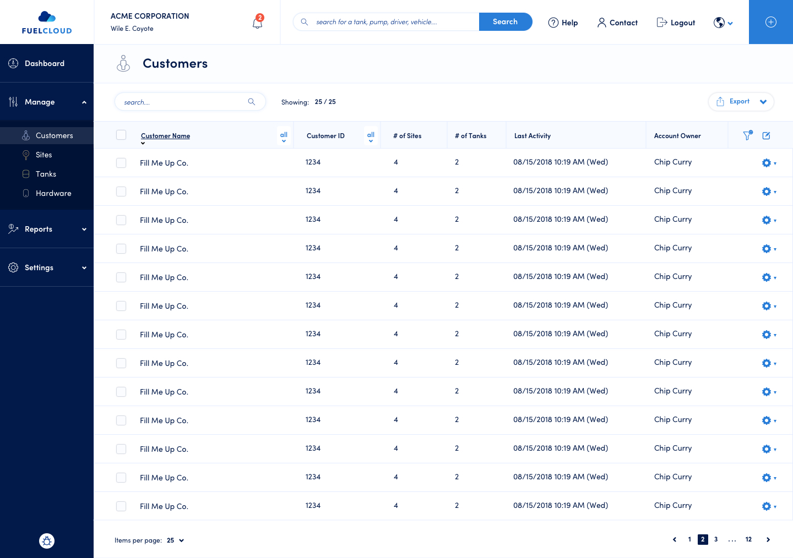Screen dimensions: 793x558
Task: Click the blue Search button
Action: 505,22
